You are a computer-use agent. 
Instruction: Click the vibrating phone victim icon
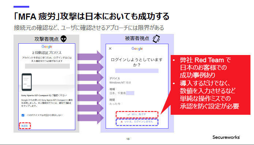tap(156, 39)
